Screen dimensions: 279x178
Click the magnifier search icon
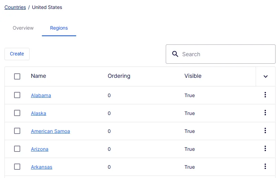point(175,54)
